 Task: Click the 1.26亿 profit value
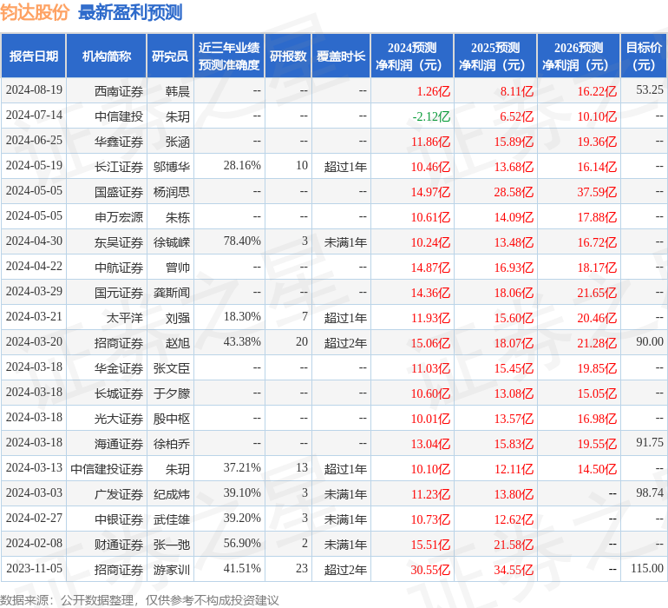433,91
